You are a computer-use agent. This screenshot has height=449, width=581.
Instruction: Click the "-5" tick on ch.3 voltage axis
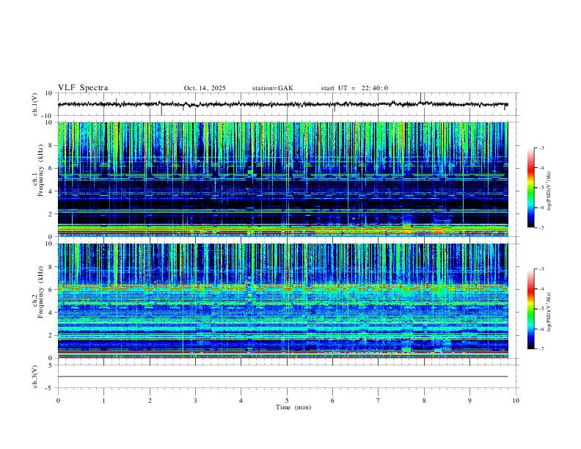(49, 388)
